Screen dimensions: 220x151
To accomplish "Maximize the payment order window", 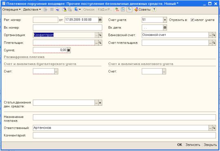I will click(210, 4).
